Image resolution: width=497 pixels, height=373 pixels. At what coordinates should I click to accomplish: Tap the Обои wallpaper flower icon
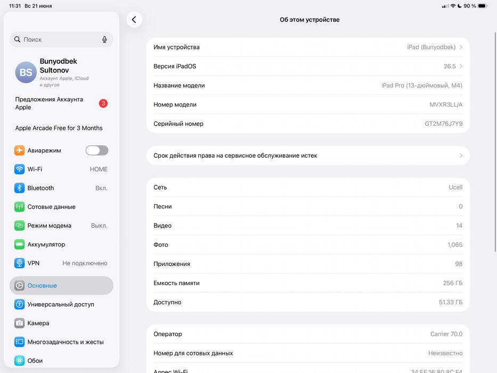tap(19, 361)
